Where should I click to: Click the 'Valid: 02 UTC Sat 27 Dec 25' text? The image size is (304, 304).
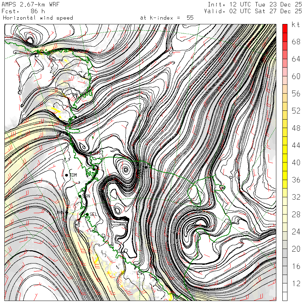[253, 11]
